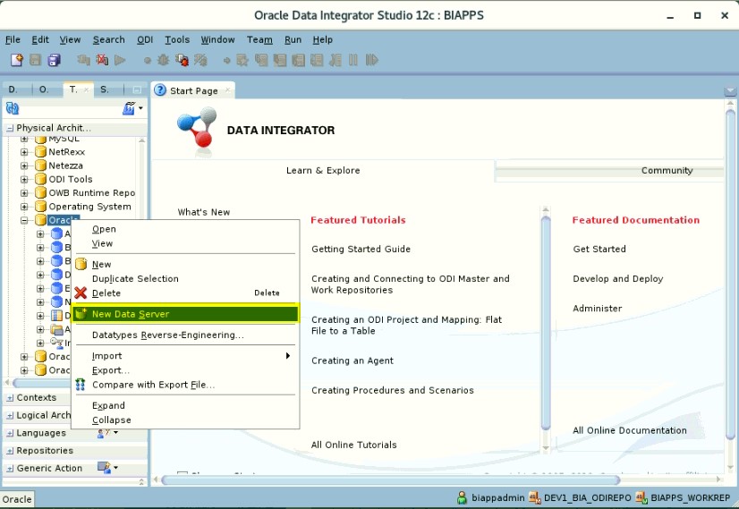Viewport: 739px width, 509px height.
Task: Expand the Repositories section
Action: [10, 451]
